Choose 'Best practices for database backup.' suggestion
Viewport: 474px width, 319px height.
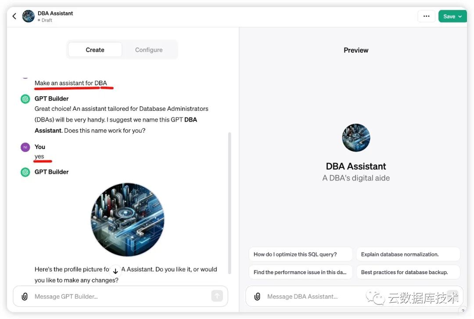pos(408,272)
